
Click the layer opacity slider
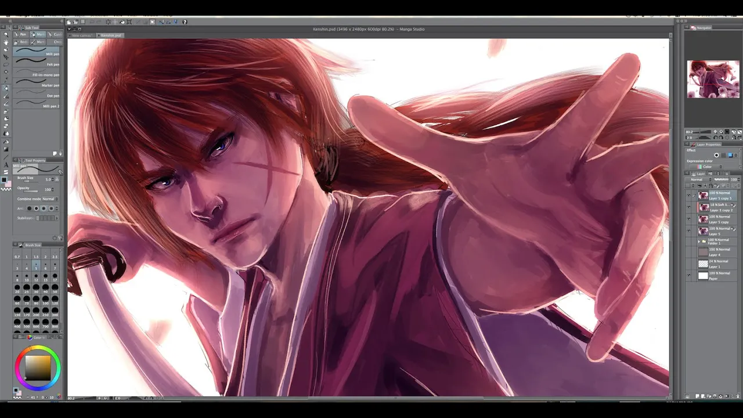click(722, 179)
